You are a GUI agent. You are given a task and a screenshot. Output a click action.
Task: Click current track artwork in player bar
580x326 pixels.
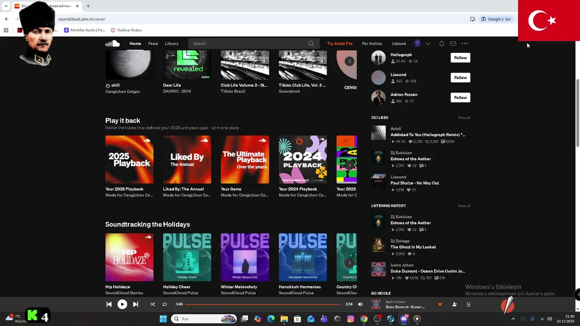pos(376,304)
